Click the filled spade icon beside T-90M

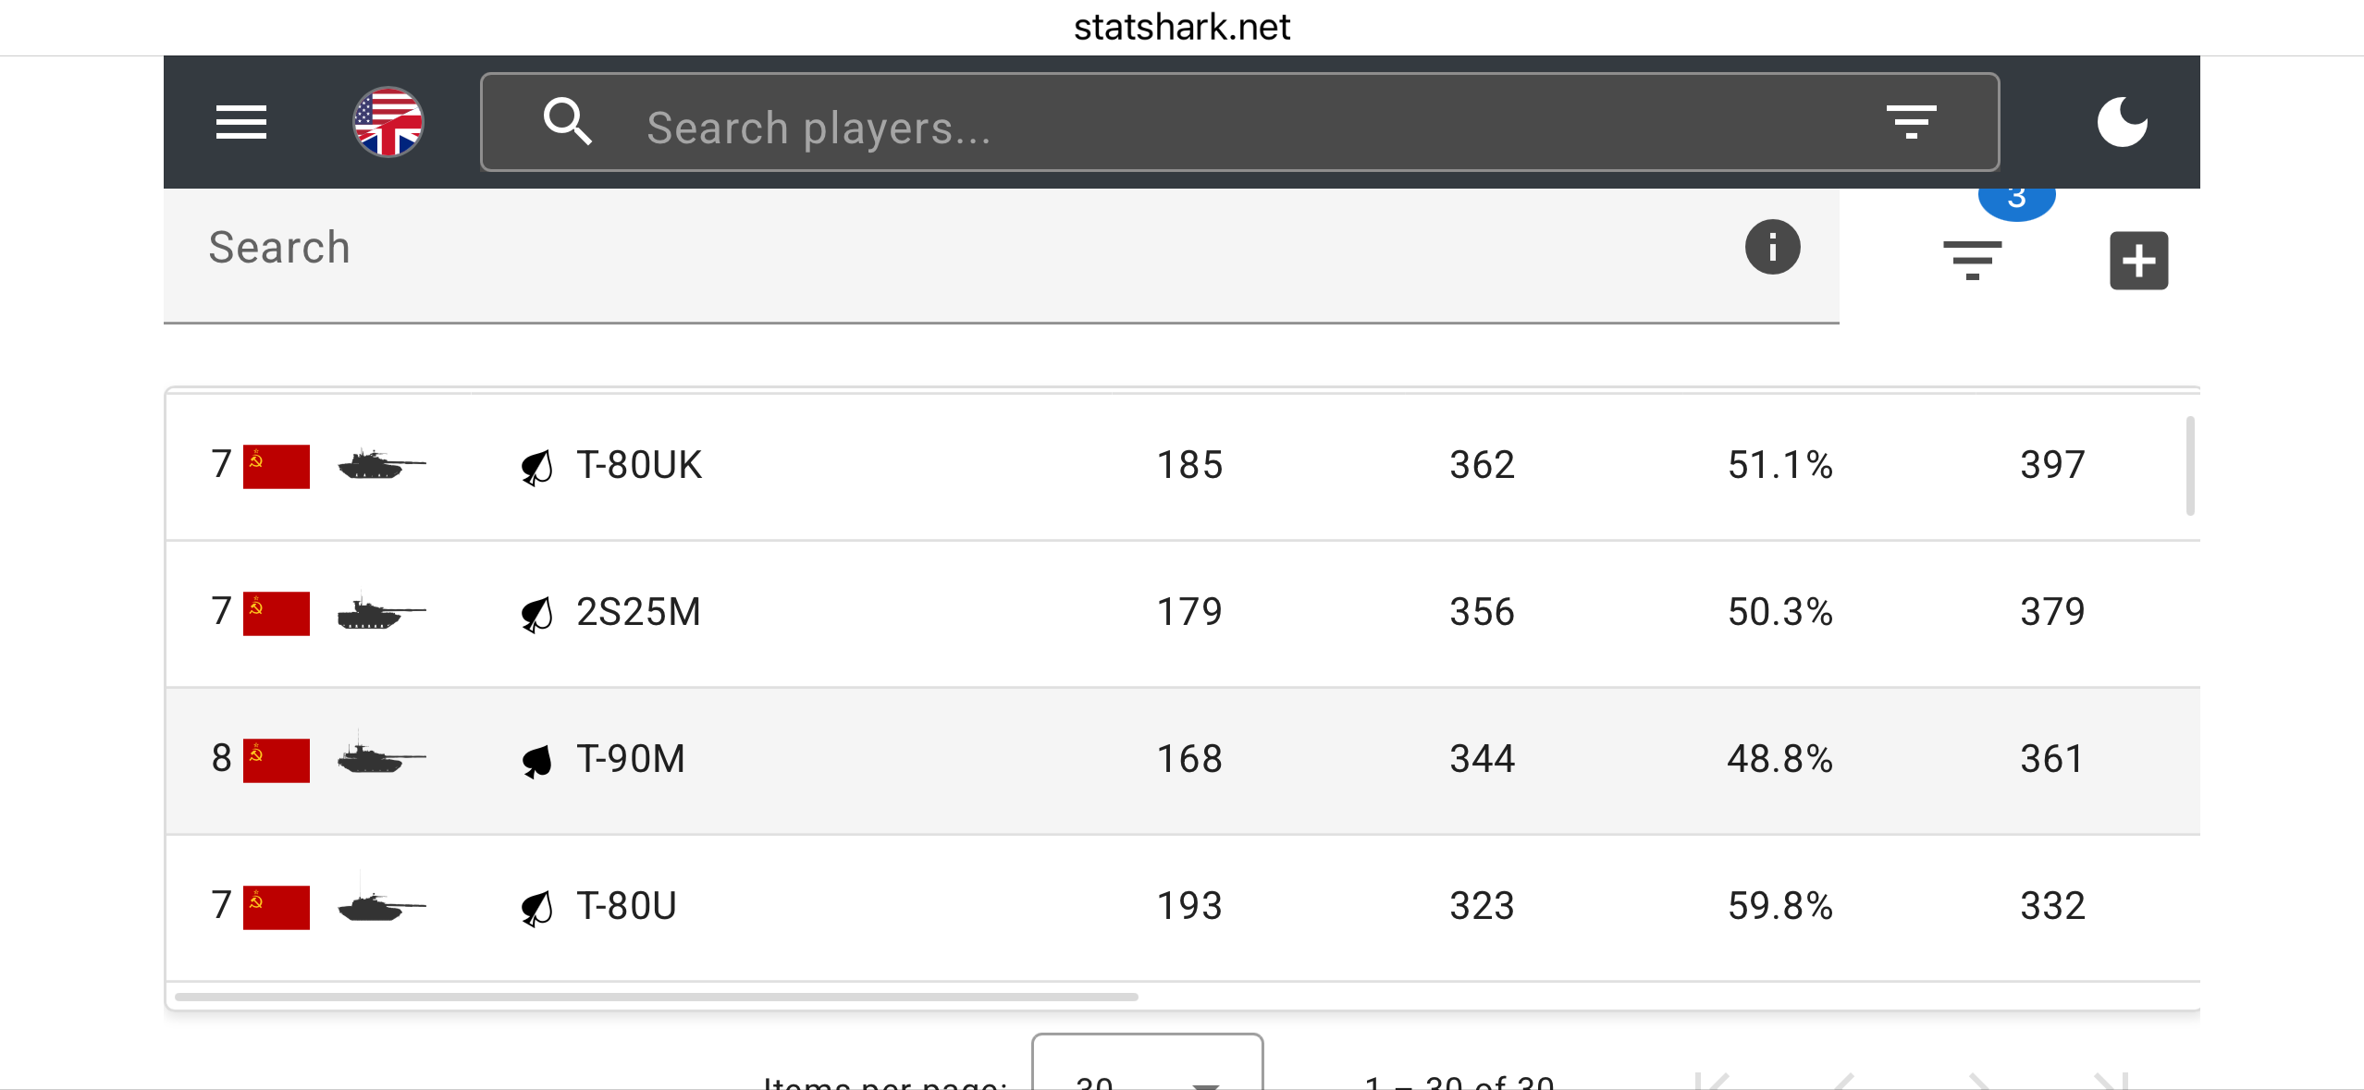click(x=536, y=761)
